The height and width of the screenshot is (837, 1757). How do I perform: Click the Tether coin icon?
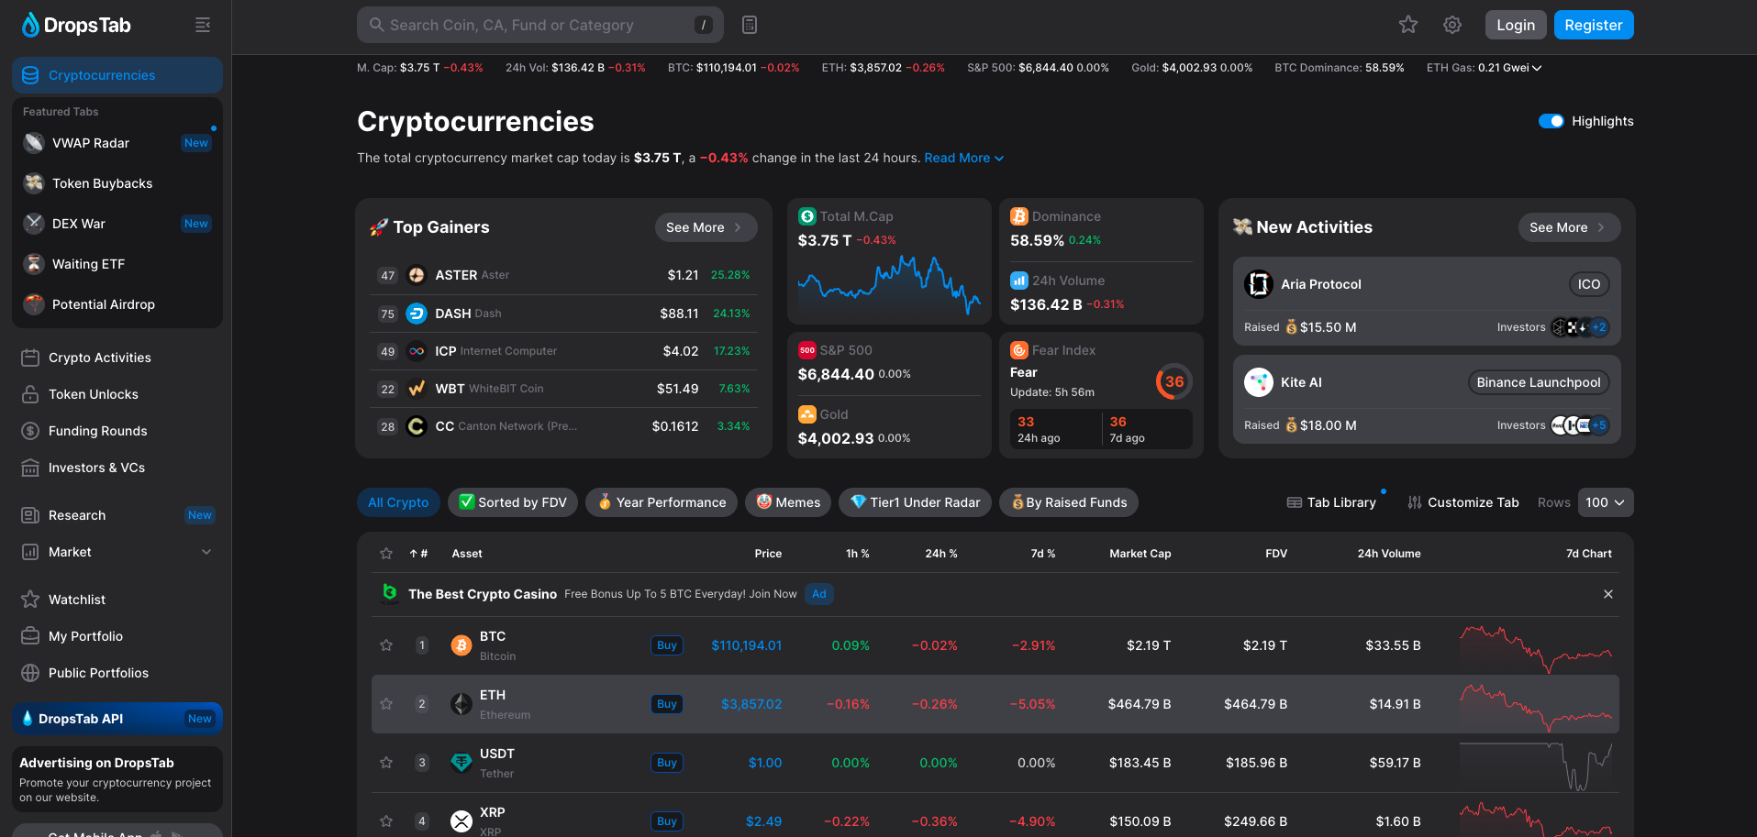pyautogui.click(x=461, y=763)
